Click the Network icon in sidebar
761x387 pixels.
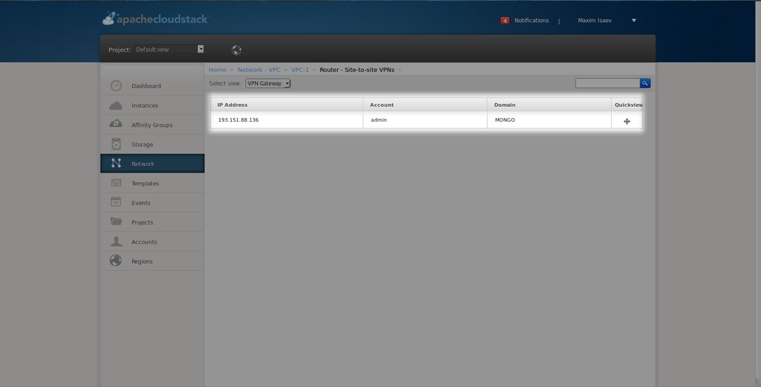pyautogui.click(x=116, y=164)
